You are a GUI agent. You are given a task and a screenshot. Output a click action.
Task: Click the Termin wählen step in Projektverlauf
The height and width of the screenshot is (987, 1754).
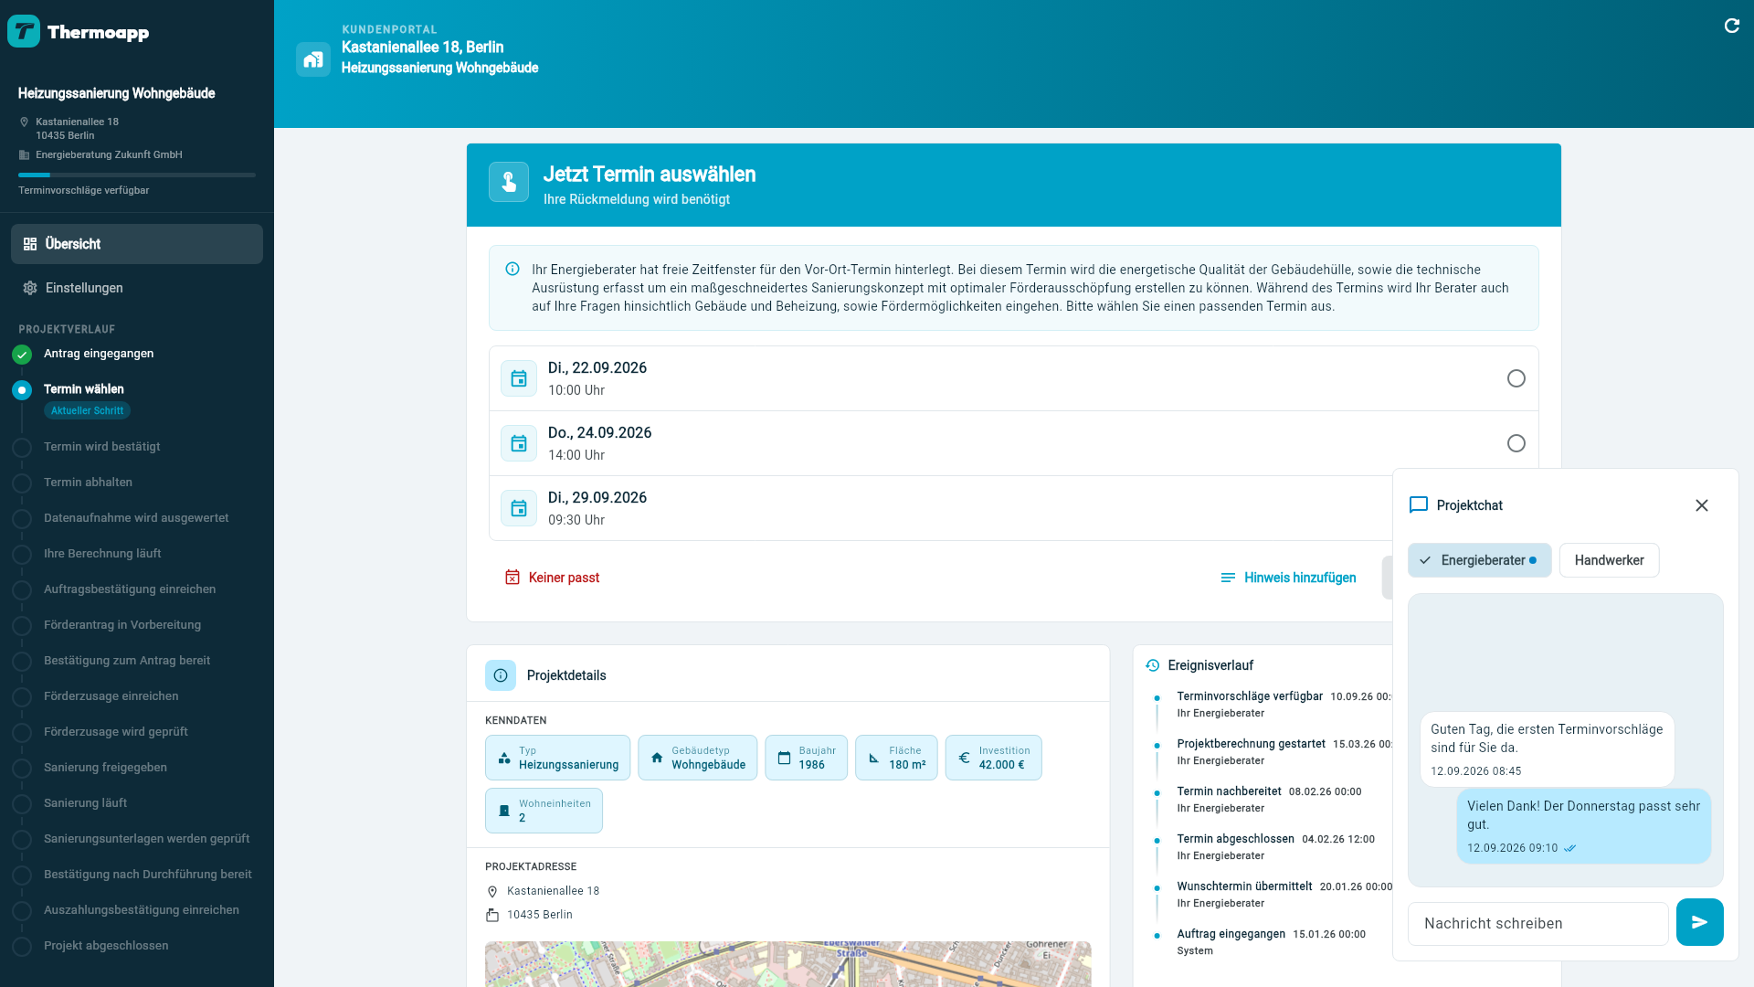pyautogui.click(x=83, y=389)
